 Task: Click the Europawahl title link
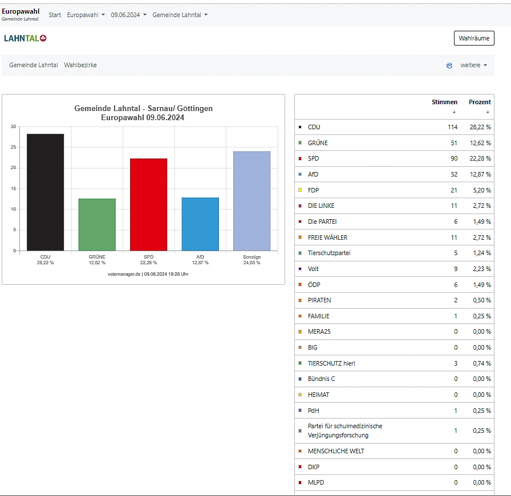[21, 11]
